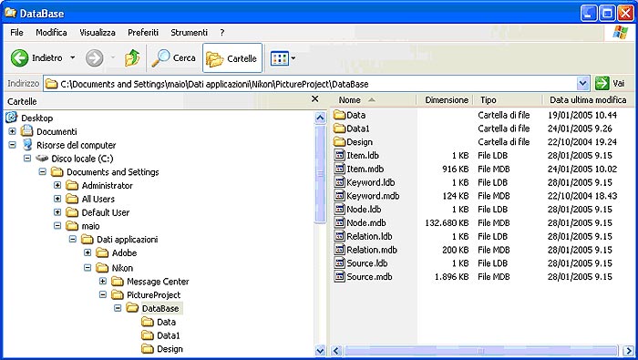Select the Item.ldb file icon
Screen dimensions: 638x360
(339, 155)
